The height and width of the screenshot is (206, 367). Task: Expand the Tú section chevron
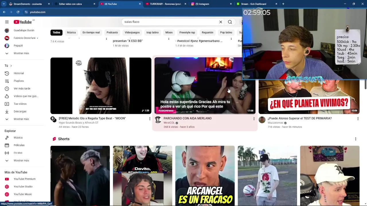(x=11, y=66)
